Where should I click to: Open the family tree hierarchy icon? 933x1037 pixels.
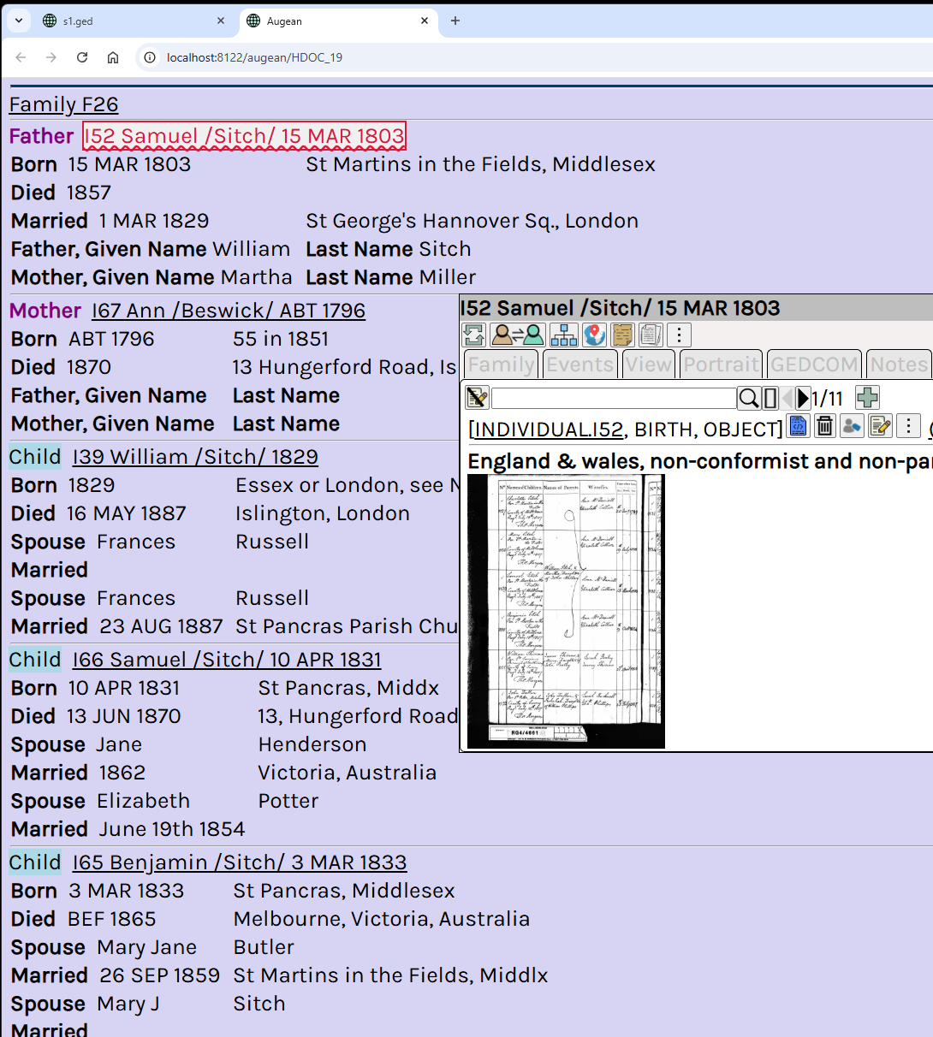[x=564, y=335]
